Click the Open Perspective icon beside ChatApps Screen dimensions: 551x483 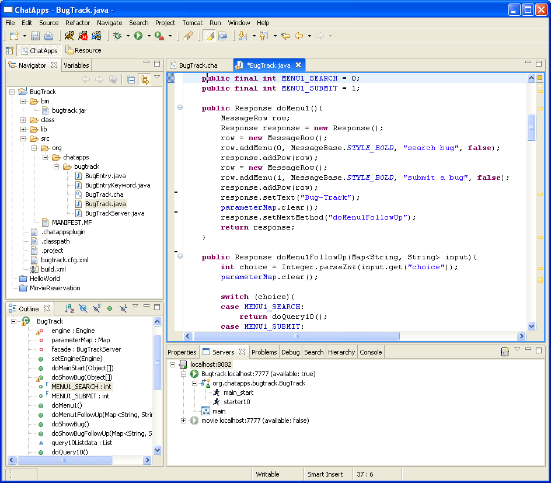9,51
